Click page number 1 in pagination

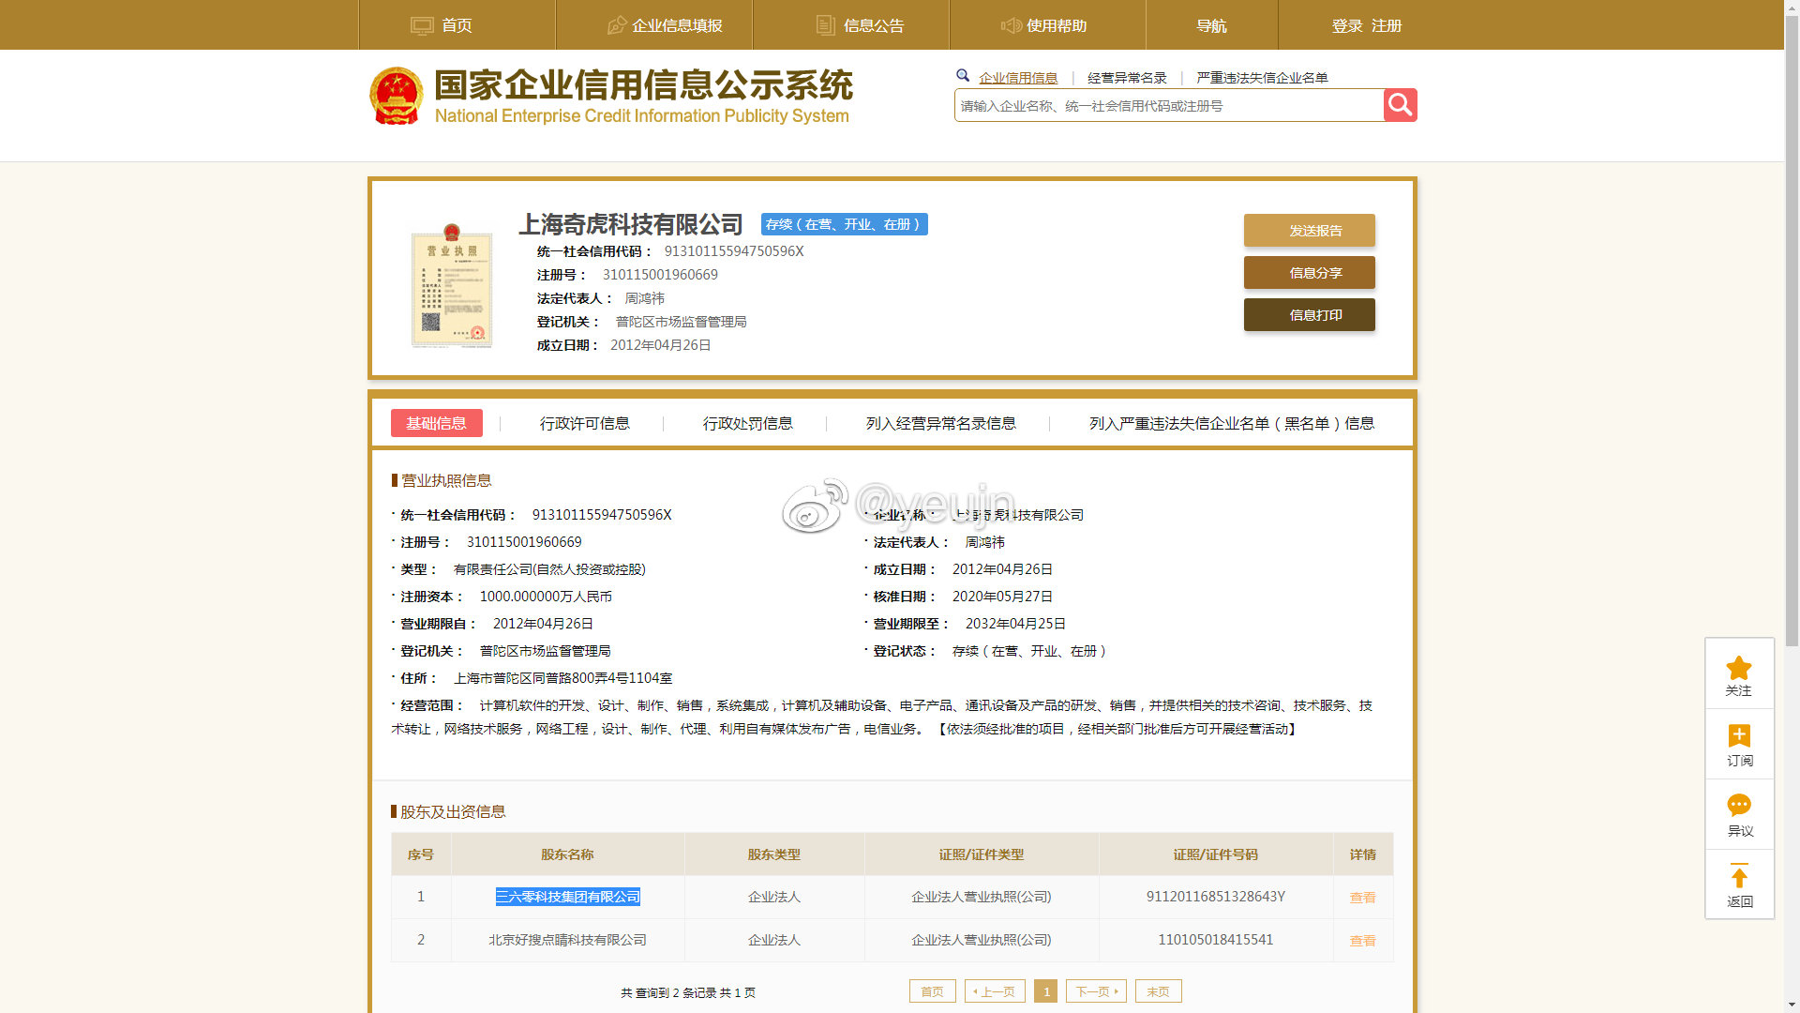[1046, 991]
